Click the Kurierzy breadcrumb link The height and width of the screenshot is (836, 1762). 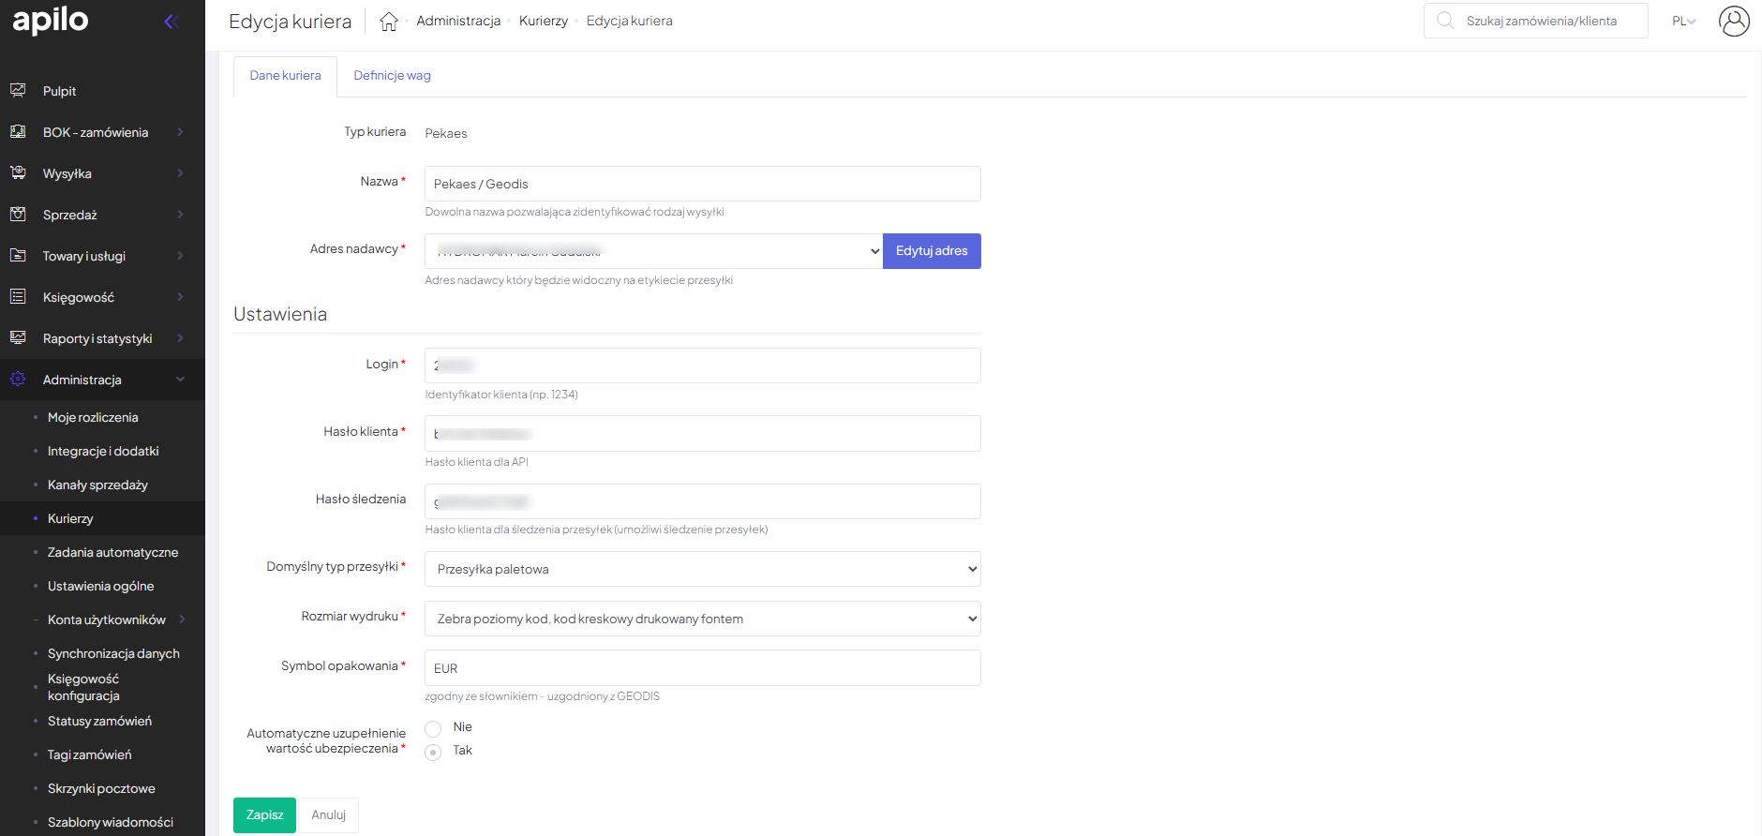pos(544,21)
